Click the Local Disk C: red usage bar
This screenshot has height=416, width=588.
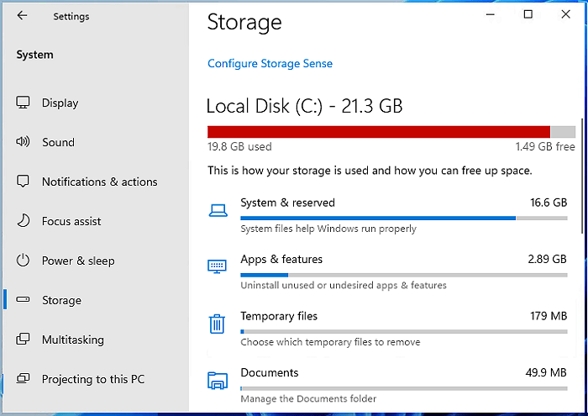pos(378,132)
